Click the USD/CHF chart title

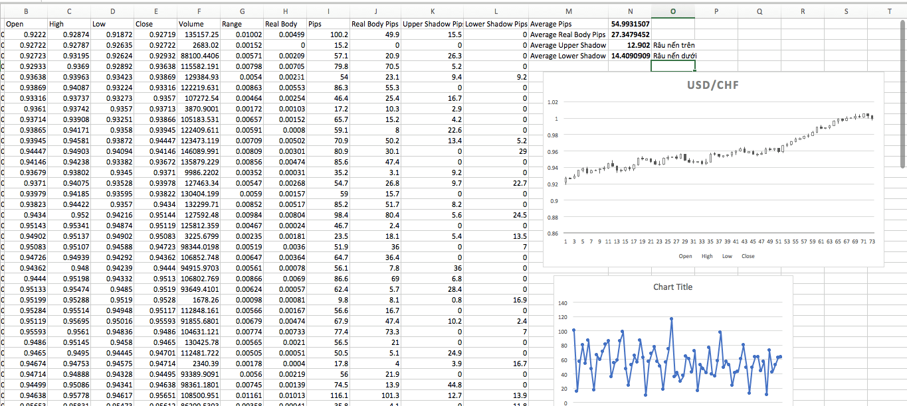point(713,86)
